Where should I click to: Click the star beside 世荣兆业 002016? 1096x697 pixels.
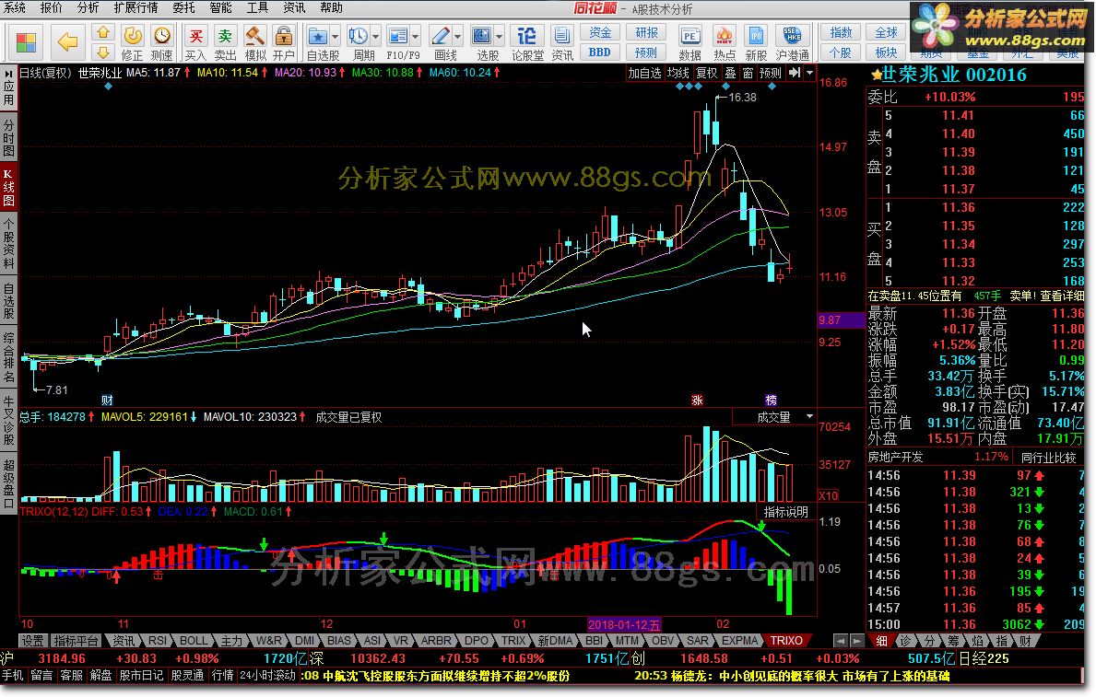(x=875, y=76)
